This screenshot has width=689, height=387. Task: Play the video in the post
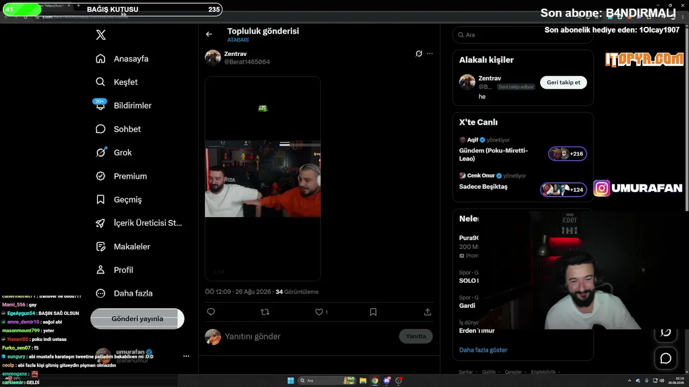click(x=263, y=178)
